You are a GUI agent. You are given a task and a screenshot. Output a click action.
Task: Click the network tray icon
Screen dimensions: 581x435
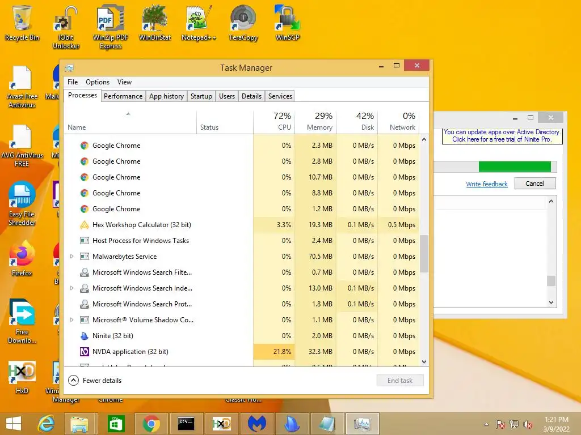click(x=514, y=425)
